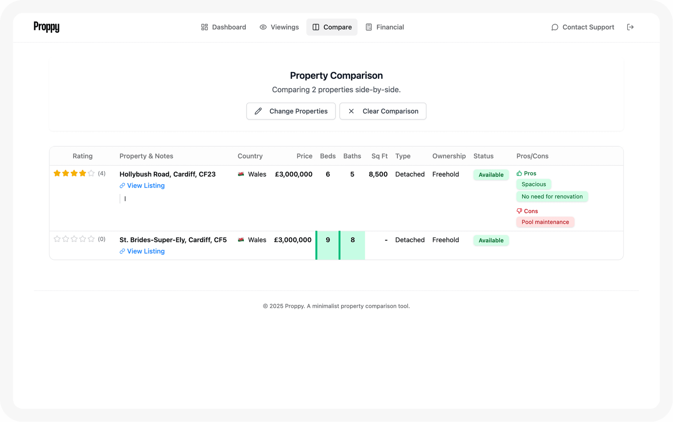The image size is (673, 422).
Task: Click the Wales flag in Hollybush row
Action: pos(241,174)
